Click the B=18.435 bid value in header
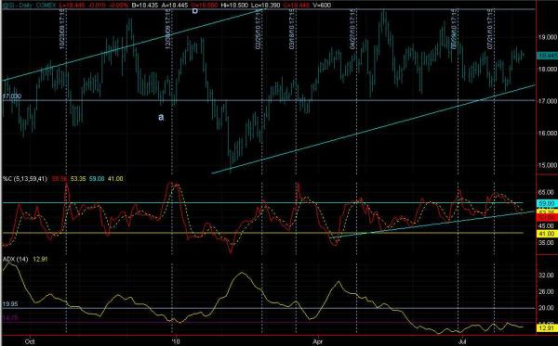The height and width of the screenshot is (346, 558). [146, 5]
